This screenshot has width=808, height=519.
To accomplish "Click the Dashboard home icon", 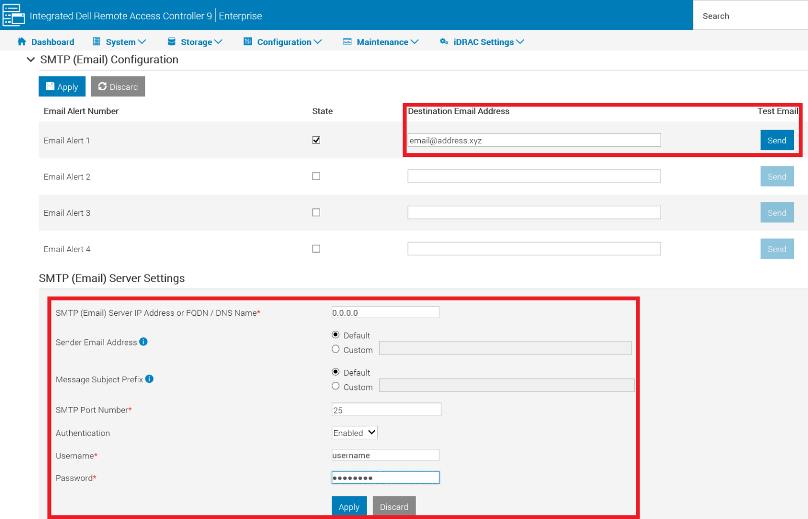I will point(22,42).
